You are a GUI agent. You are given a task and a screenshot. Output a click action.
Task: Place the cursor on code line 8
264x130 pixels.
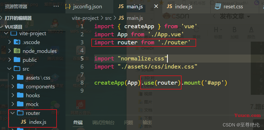[x=161, y=83]
